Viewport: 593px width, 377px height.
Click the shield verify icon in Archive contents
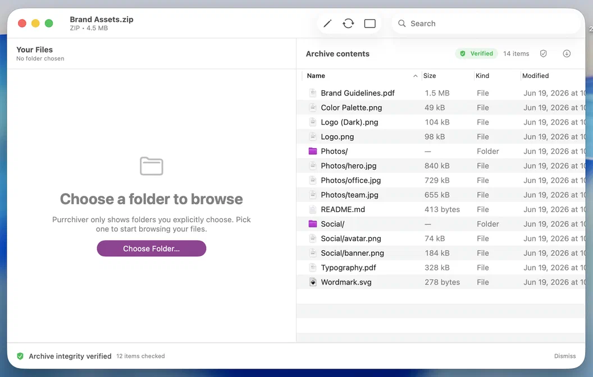pyautogui.click(x=544, y=54)
